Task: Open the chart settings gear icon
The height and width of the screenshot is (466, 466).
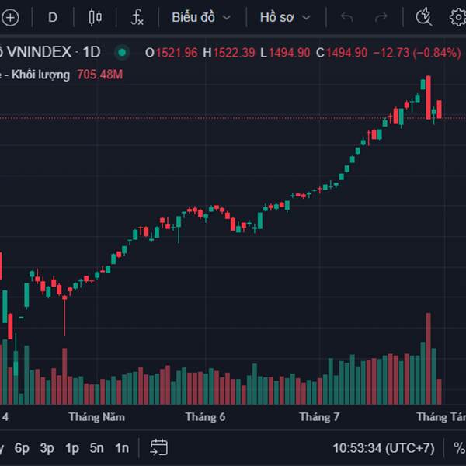Action: [458, 17]
